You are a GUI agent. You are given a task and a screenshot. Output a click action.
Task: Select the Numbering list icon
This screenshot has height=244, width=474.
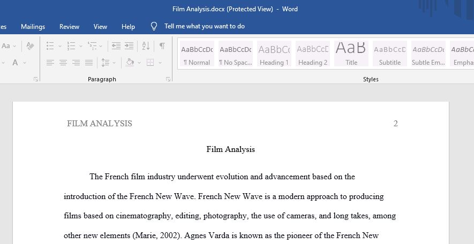(x=71, y=46)
